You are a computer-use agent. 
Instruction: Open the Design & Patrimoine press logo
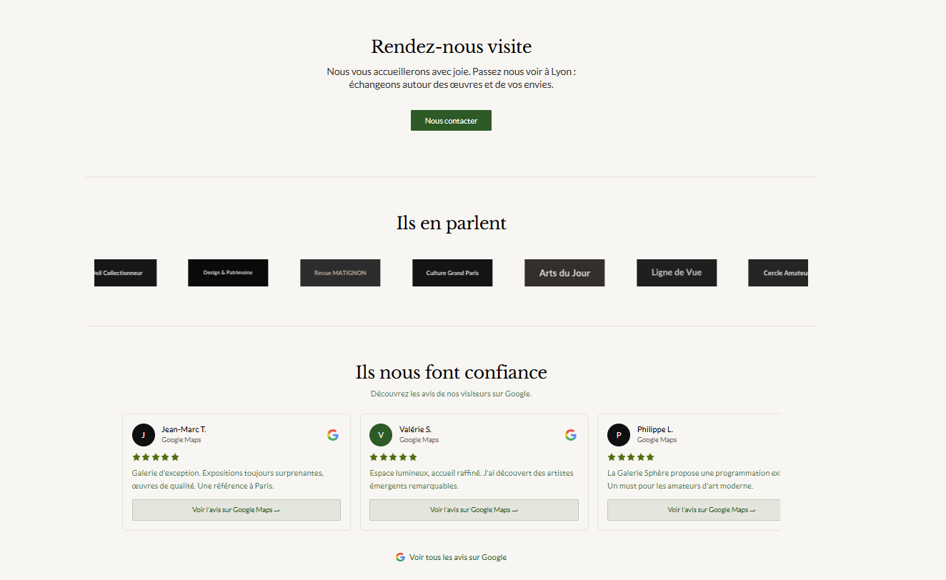228,273
